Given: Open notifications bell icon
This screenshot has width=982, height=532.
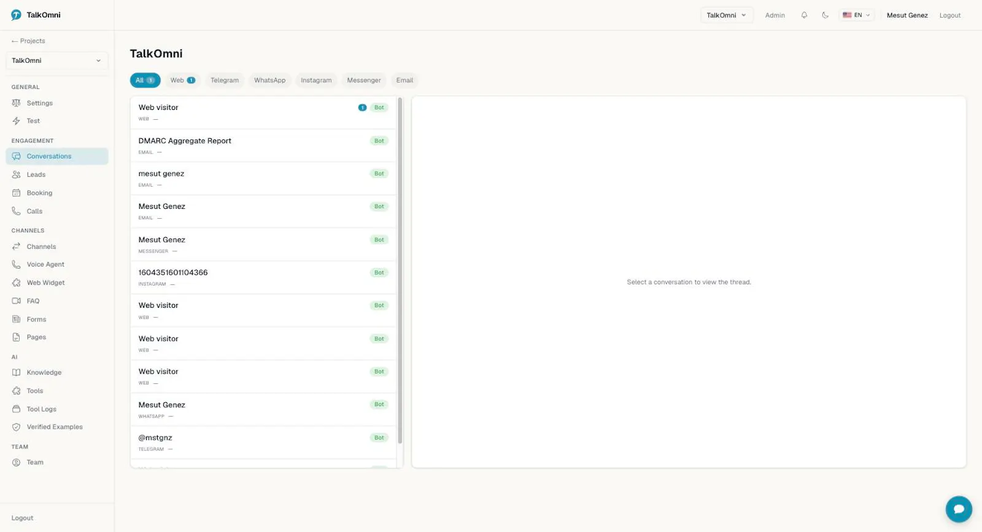Looking at the screenshot, I should (x=804, y=15).
